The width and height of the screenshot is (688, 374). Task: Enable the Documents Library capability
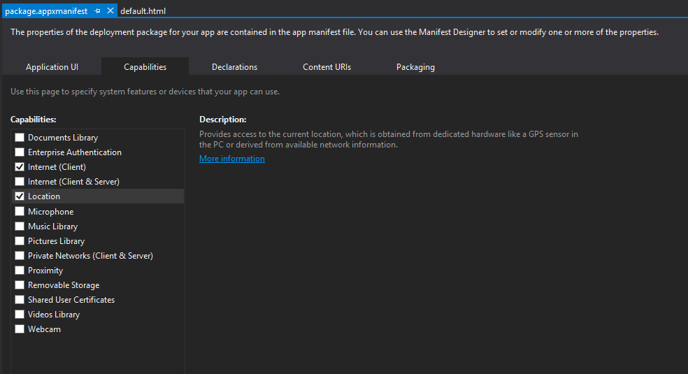(x=20, y=138)
